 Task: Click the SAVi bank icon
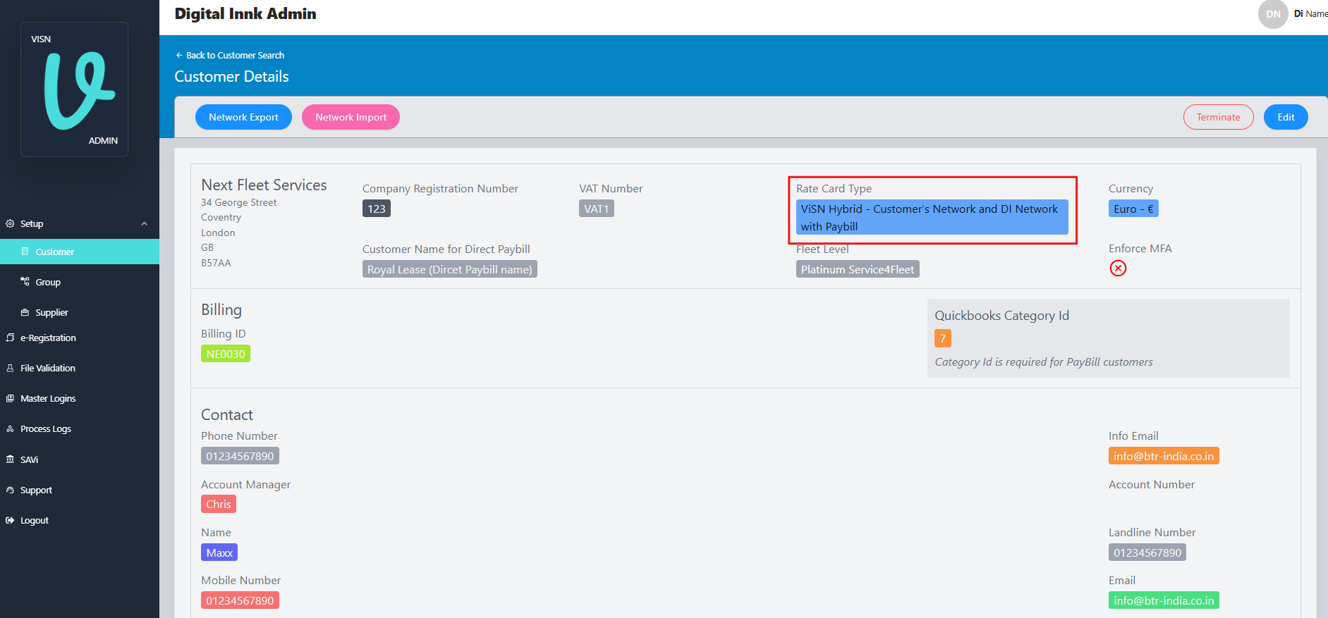click(10, 459)
